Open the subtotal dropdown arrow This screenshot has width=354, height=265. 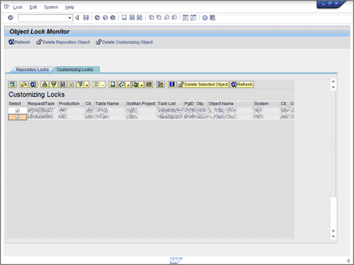[x=103, y=84]
